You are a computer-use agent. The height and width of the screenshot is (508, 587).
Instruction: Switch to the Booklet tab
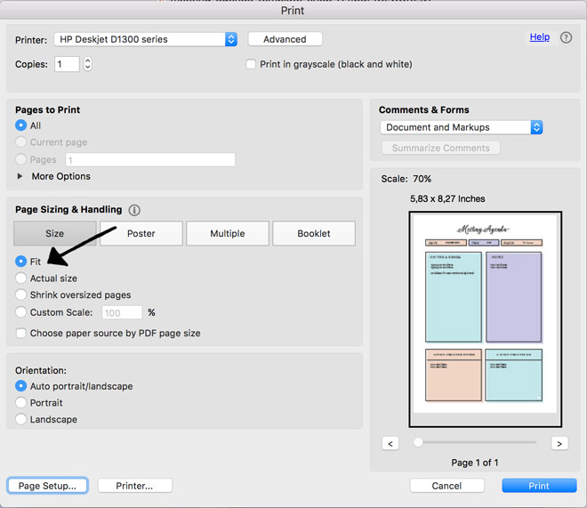(313, 234)
